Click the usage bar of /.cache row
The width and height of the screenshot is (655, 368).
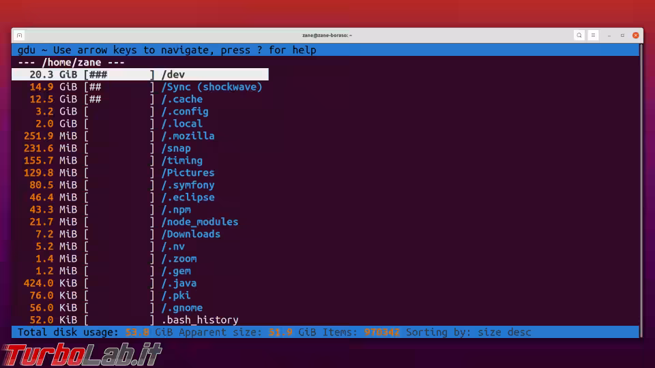click(119, 99)
